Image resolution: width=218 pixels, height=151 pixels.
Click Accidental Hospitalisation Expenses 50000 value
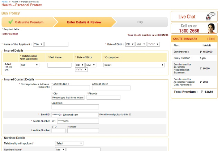[x=205, y=69]
